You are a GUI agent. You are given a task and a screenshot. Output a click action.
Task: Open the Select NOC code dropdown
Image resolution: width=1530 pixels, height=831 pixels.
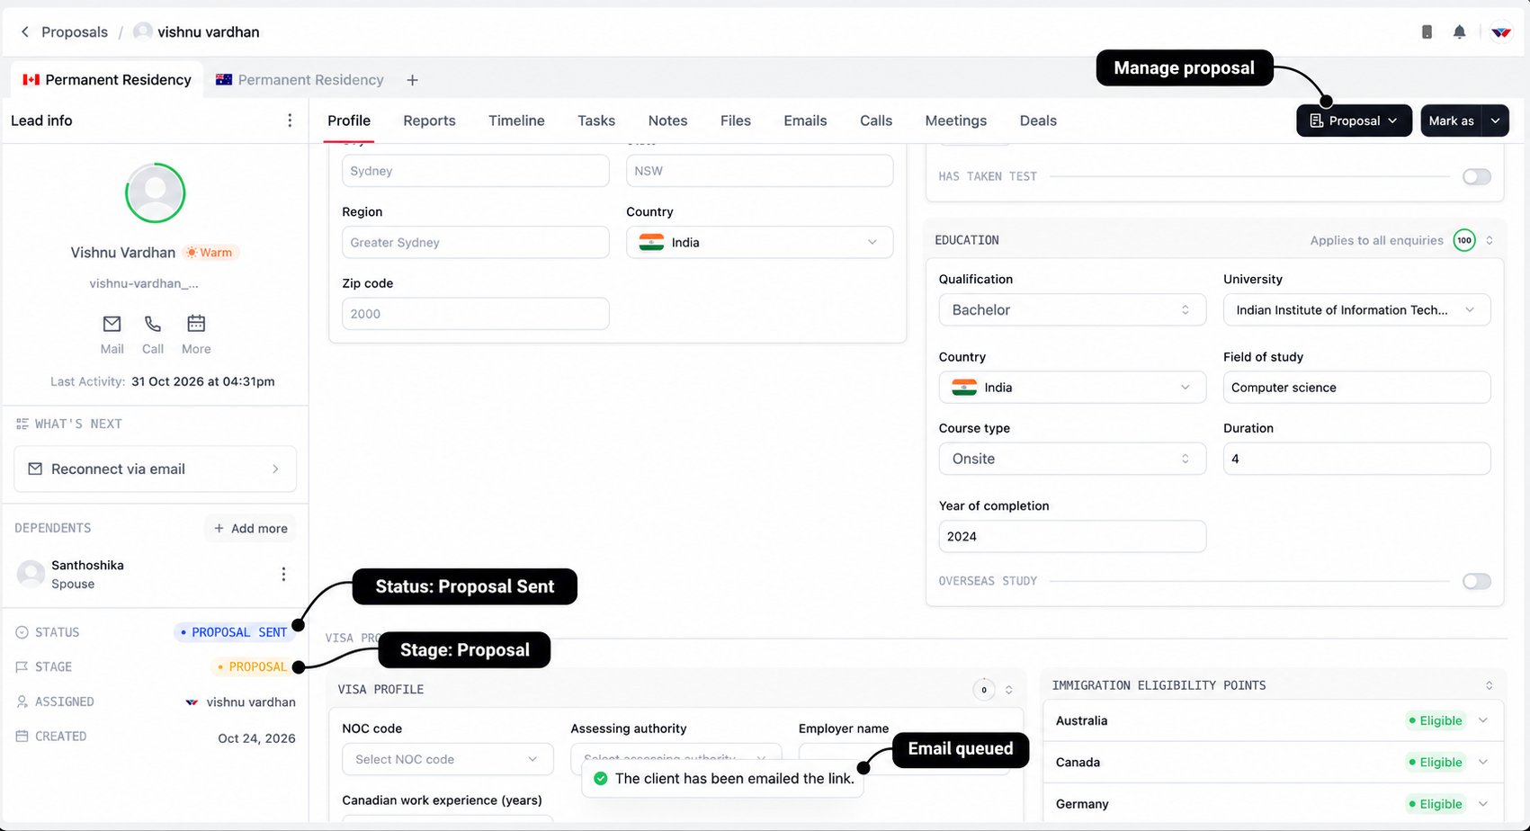pyautogui.click(x=447, y=760)
